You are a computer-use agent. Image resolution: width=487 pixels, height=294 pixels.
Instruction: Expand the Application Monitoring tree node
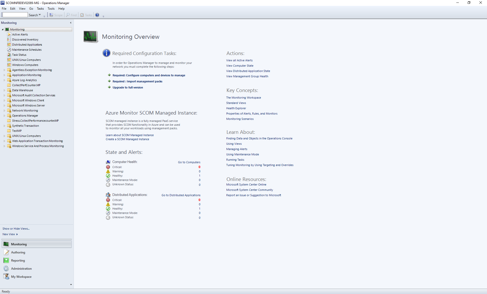click(4, 75)
